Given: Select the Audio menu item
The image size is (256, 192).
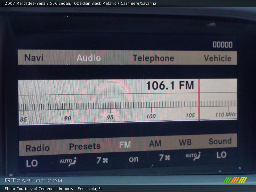Looking at the screenshot, I should [89, 58].
